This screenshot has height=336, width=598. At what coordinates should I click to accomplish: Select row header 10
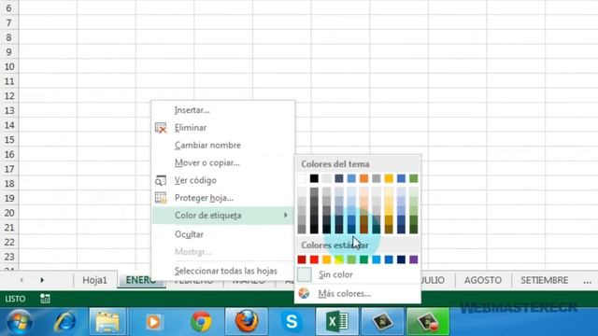tap(9, 66)
